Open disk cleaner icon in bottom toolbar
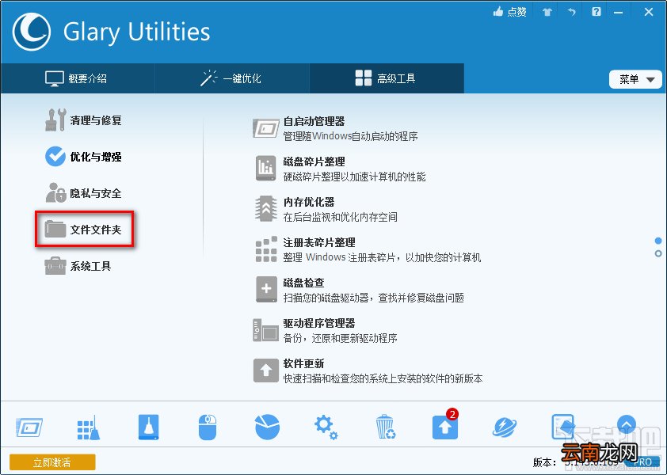667x475 pixels. click(x=148, y=427)
